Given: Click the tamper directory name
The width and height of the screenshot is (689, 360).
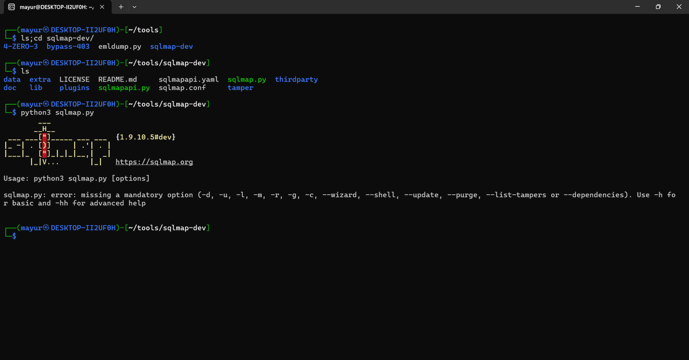Looking at the screenshot, I should 240,88.
